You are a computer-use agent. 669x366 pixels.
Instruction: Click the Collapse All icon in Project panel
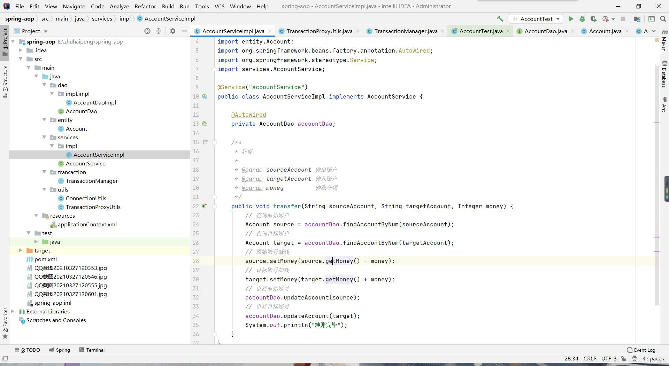click(x=159, y=31)
